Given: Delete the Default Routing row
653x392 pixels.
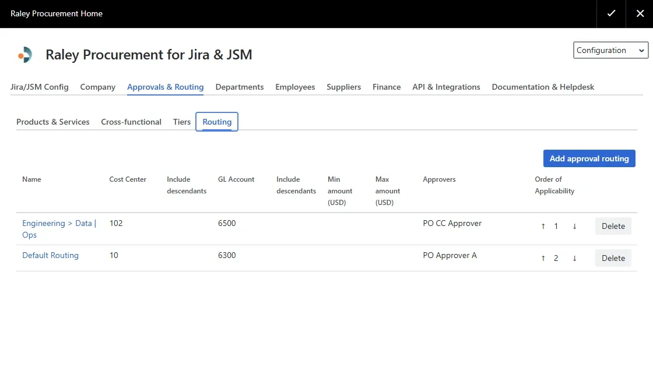Looking at the screenshot, I should [x=613, y=258].
